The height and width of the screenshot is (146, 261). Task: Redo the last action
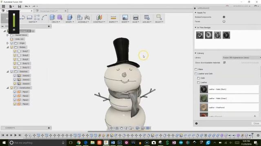point(34,6)
